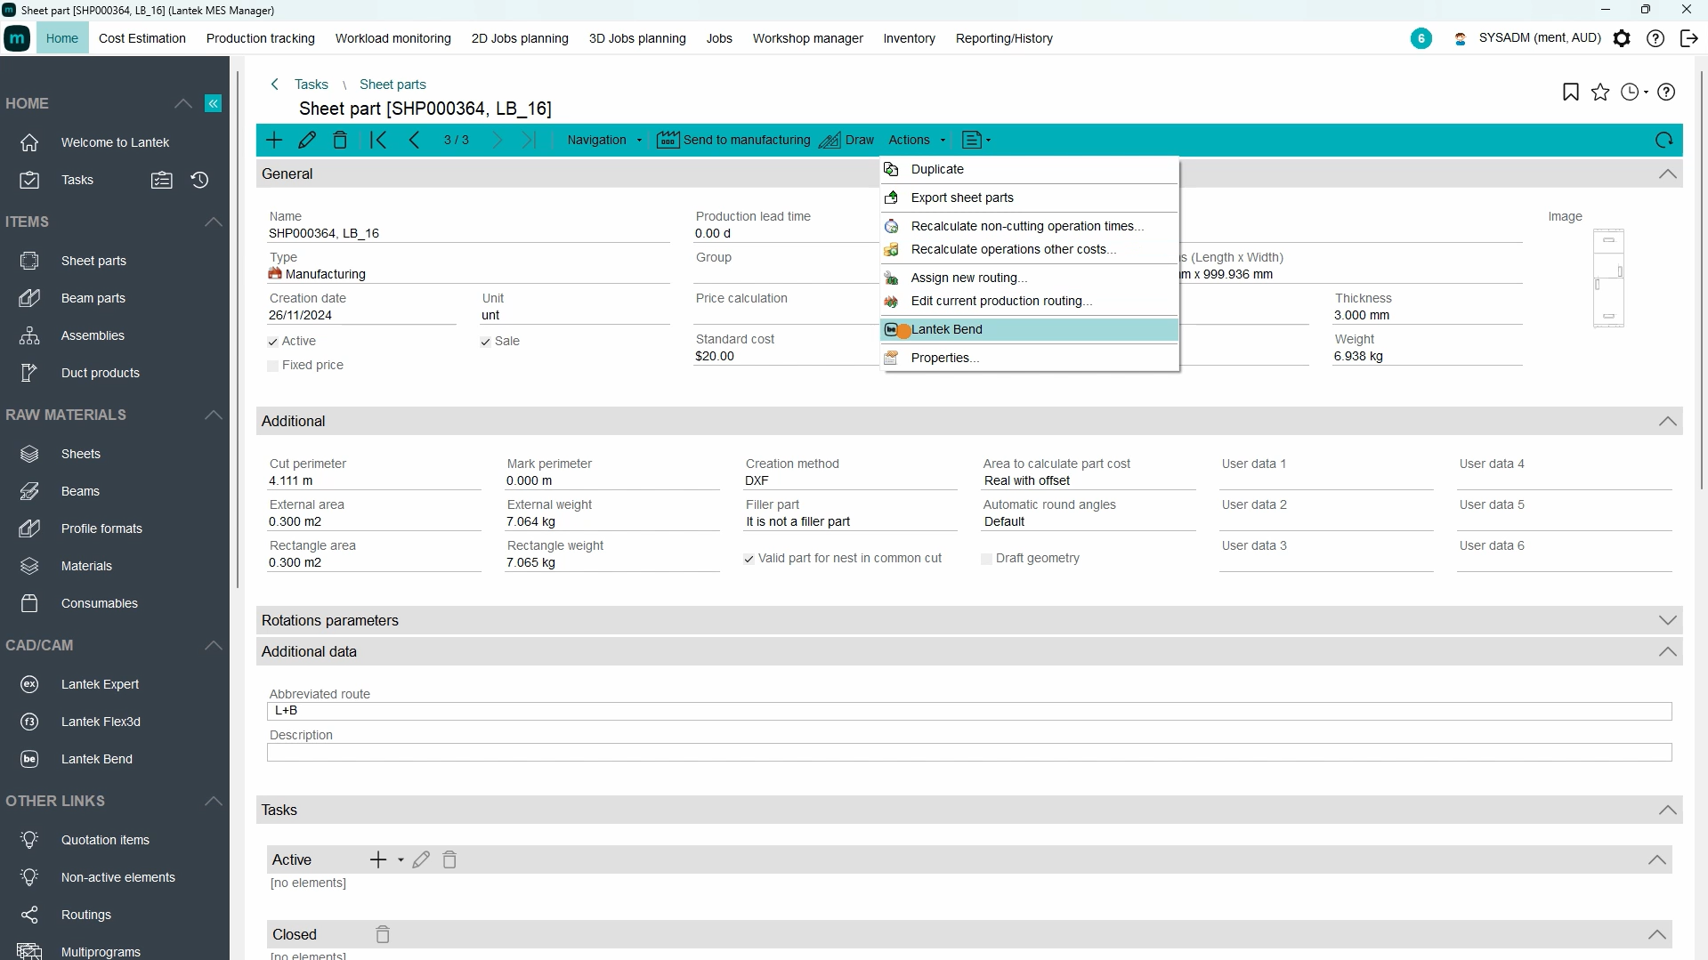The image size is (1708, 960).
Task: Click the add new record plus icon
Action: coord(274,140)
